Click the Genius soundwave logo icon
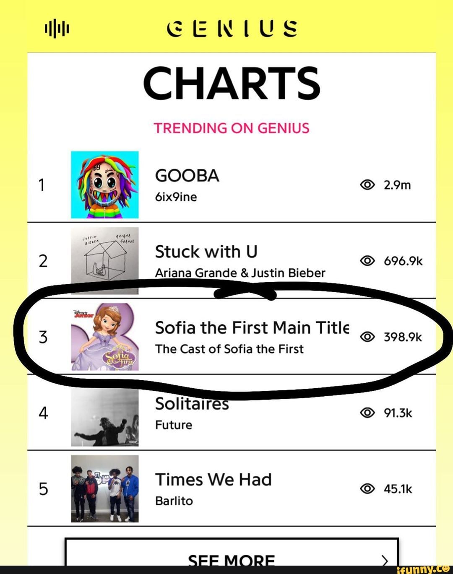453x574 pixels. point(57,29)
